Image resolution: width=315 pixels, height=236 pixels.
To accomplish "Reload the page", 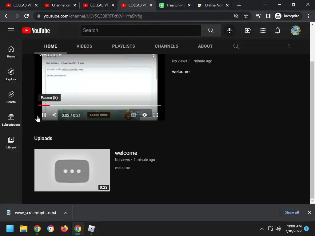I will 26,16.
